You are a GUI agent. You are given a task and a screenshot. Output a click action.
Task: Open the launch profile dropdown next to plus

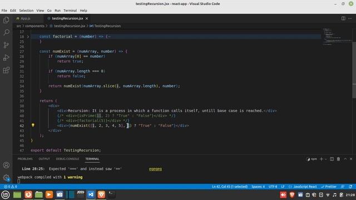[326, 159]
